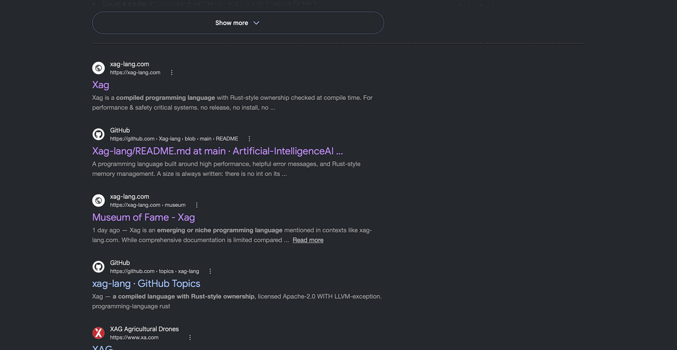This screenshot has width=677, height=350.
Task: Click the https://xag-lang.com URL text
Action: point(135,73)
